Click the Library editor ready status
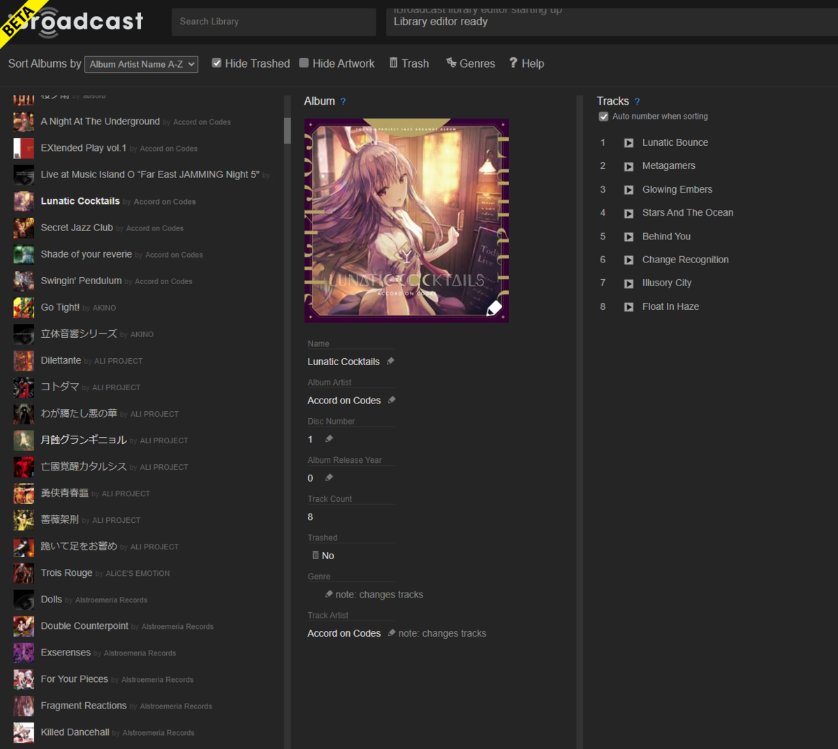The width and height of the screenshot is (838, 749). 441,22
